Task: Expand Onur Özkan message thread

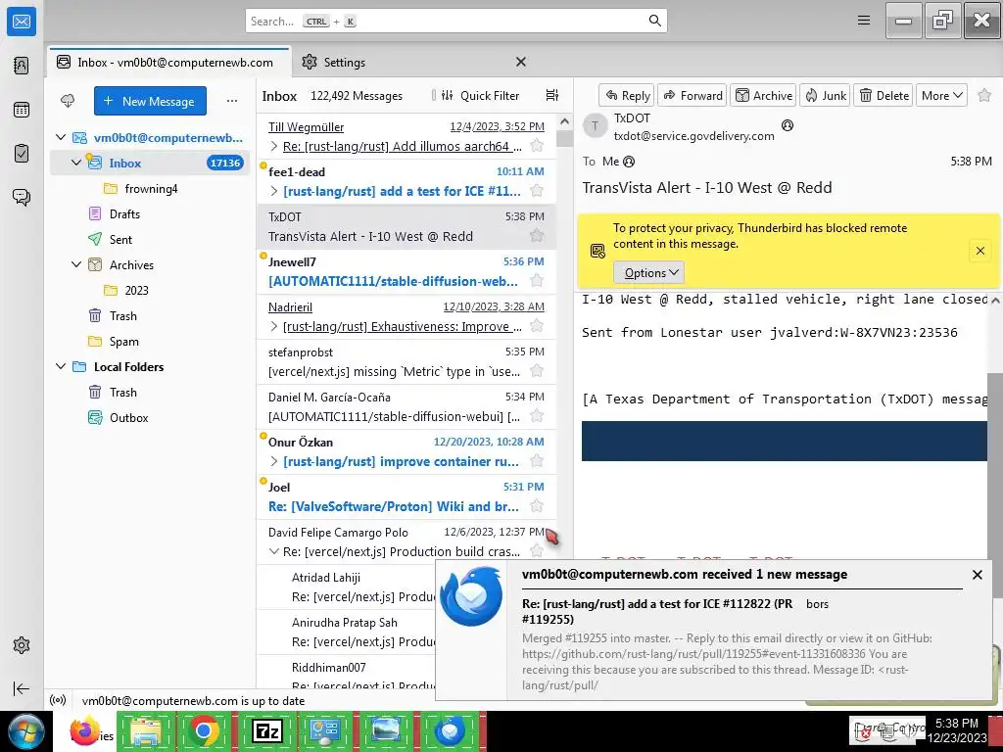Action: tap(274, 462)
